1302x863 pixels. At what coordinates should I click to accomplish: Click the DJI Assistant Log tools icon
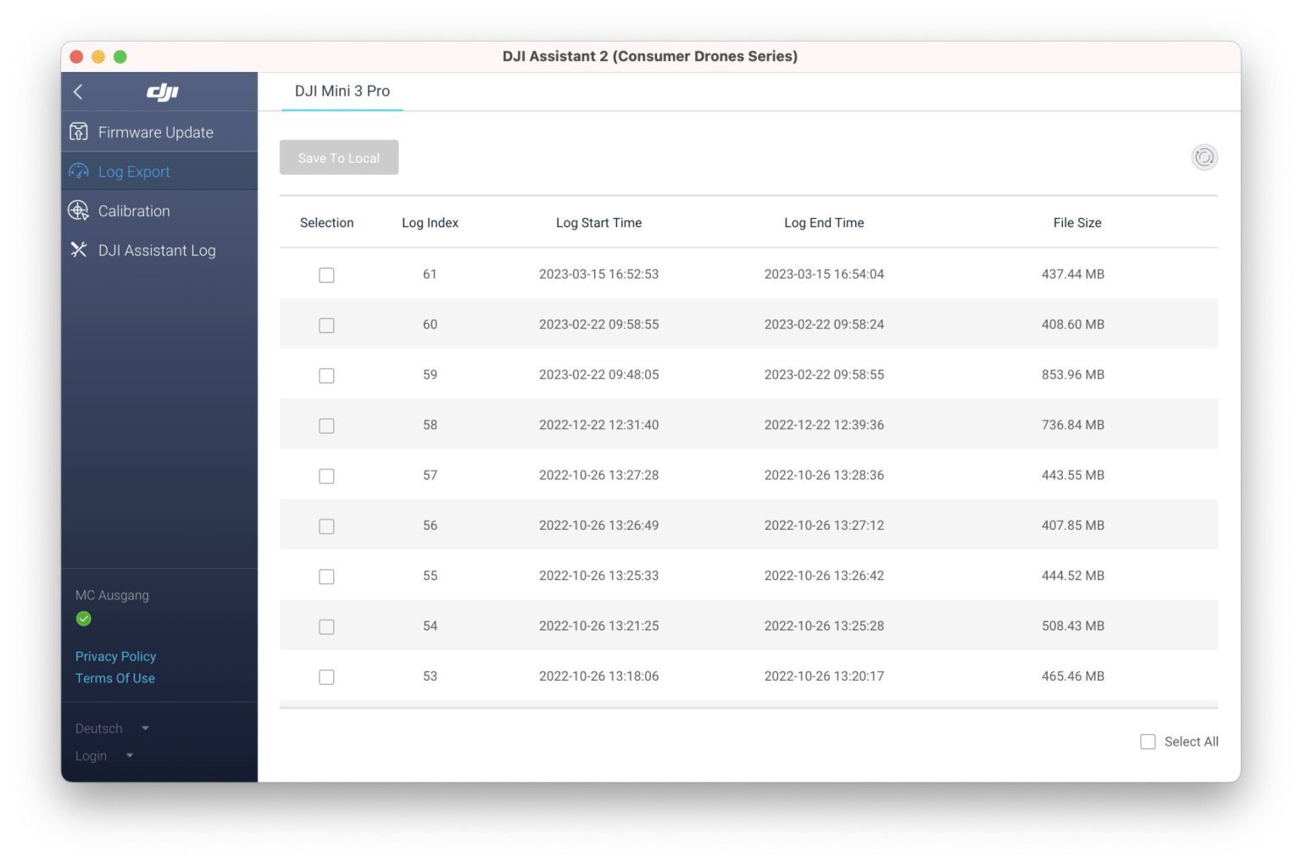tap(79, 249)
